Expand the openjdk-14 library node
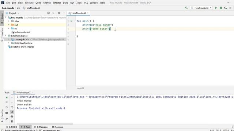This screenshot has width=234, height=131. tap(8, 39)
